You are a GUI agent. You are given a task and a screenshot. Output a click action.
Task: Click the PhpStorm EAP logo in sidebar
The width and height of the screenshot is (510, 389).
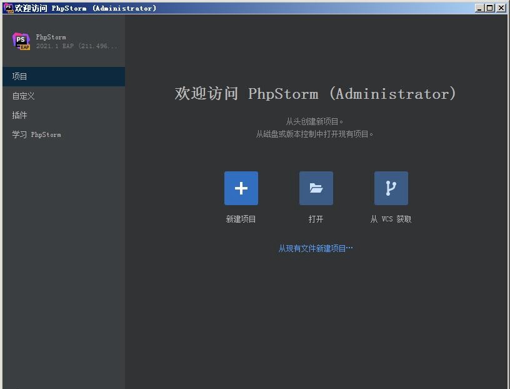(x=21, y=41)
